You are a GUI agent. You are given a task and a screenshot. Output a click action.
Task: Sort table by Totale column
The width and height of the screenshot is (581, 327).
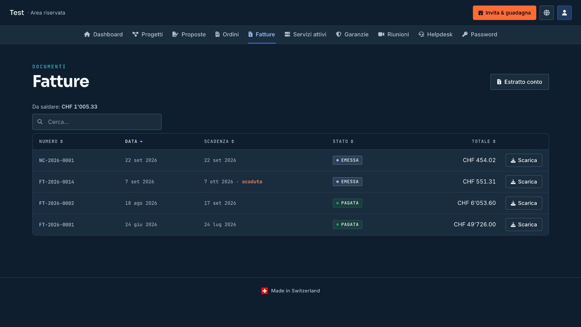(484, 141)
